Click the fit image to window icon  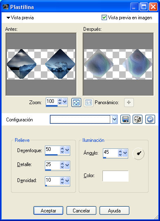point(76,103)
